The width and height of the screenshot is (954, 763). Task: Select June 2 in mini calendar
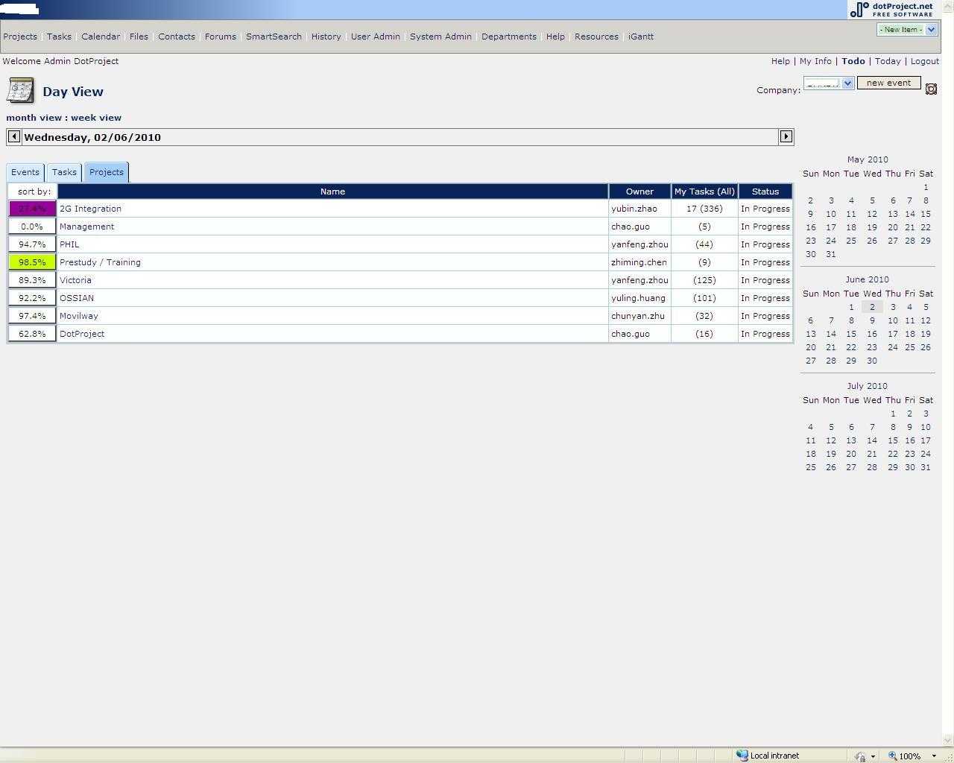(872, 307)
